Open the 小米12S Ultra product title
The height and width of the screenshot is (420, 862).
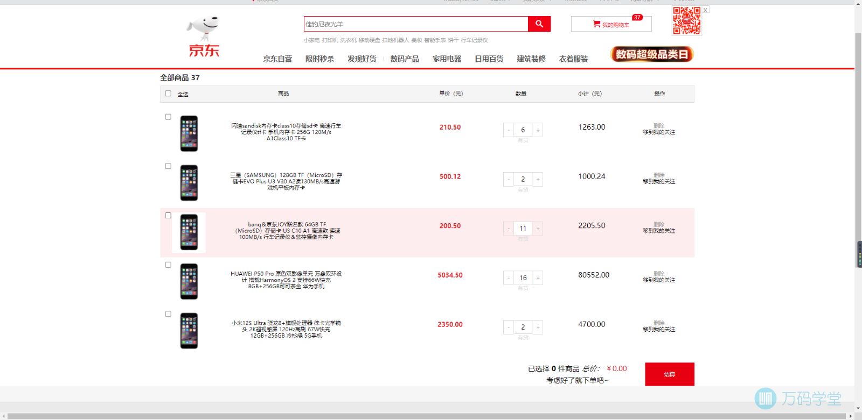(286, 330)
